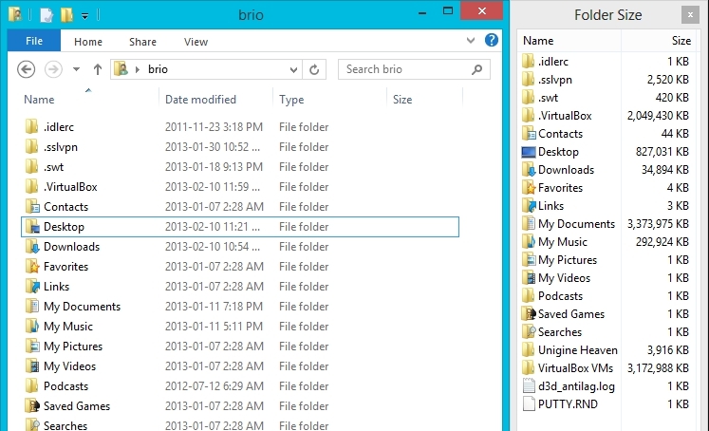Select the Desktop folder in Explorer
The height and width of the screenshot is (431, 709).
point(240,227)
